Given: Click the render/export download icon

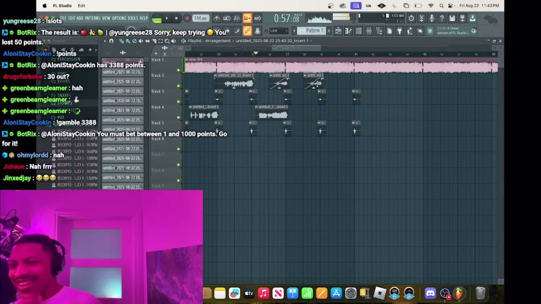Looking at the screenshot, I should point(473,18).
